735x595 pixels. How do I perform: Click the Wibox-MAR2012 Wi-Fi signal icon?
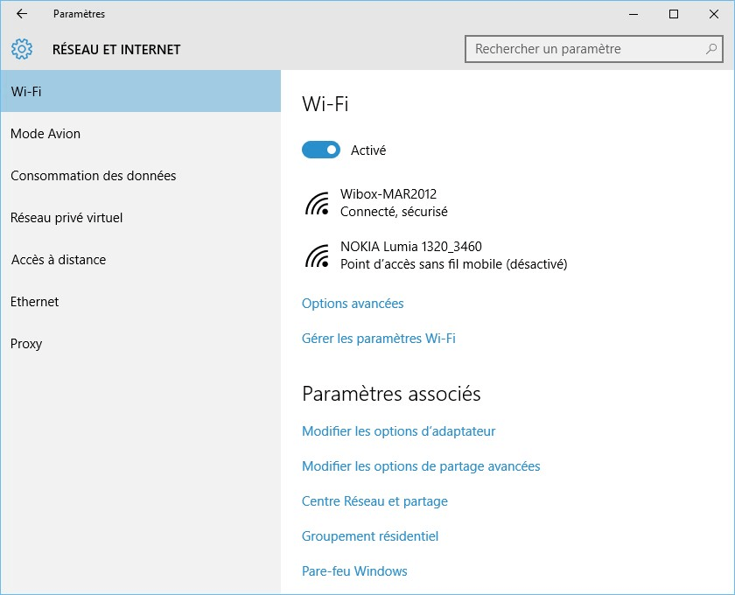318,203
